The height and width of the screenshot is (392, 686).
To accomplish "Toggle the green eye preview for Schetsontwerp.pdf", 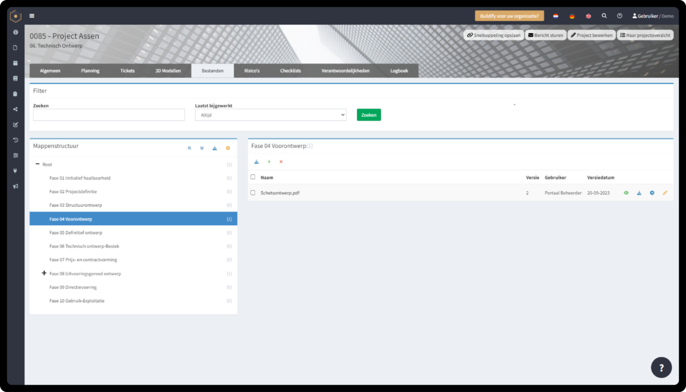I will pos(626,193).
